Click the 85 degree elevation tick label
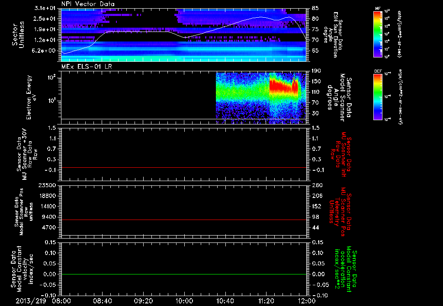This screenshot has height=306, width=443. [315, 8]
